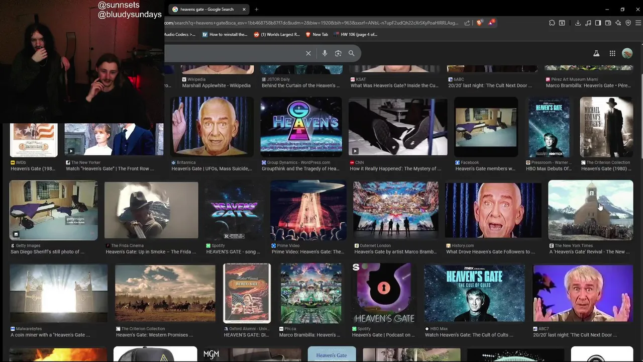Screen dimensions: 643x362
Task: Open the Pressroom HBO Max poster thumbnail
Action: click(549, 126)
